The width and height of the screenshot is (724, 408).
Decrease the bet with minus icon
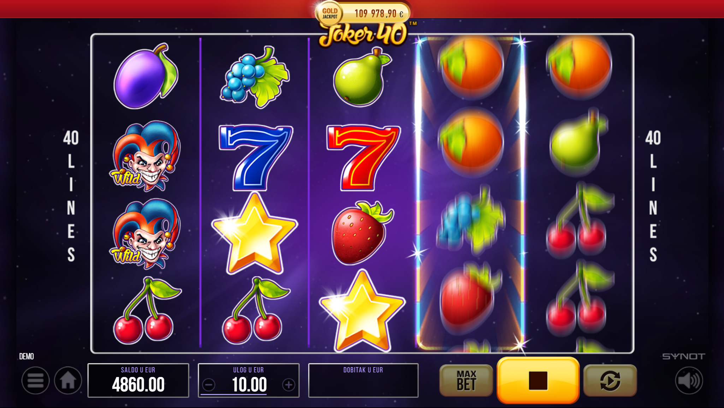pos(209,385)
